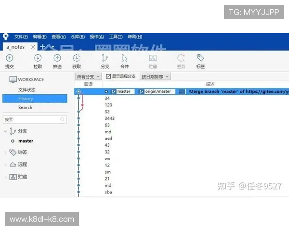Select the commit labeled sm
The image size is (289, 231).
(x=108, y=172)
